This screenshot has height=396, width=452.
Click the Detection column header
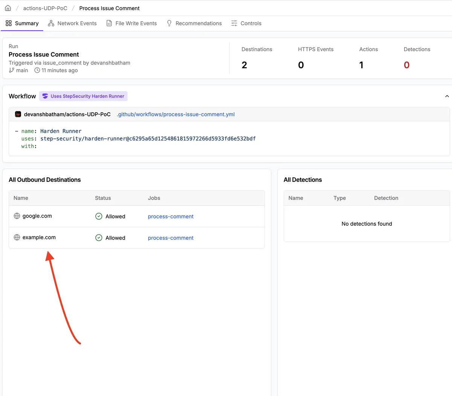point(386,198)
